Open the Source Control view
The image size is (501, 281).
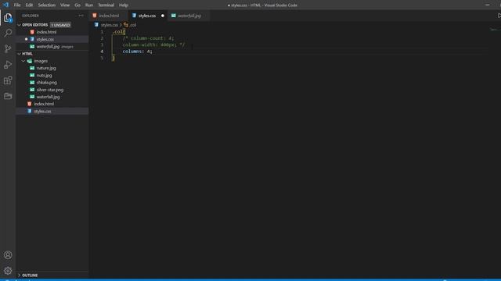point(8,48)
